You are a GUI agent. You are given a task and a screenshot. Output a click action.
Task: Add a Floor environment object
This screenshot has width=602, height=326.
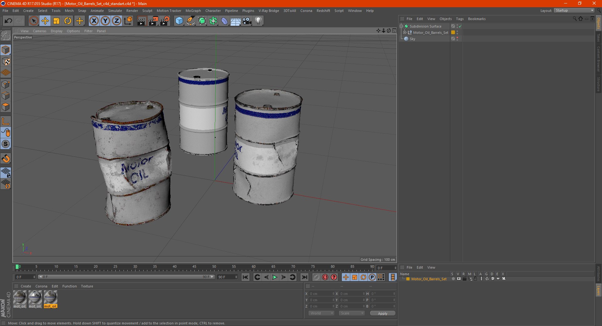(236, 21)
